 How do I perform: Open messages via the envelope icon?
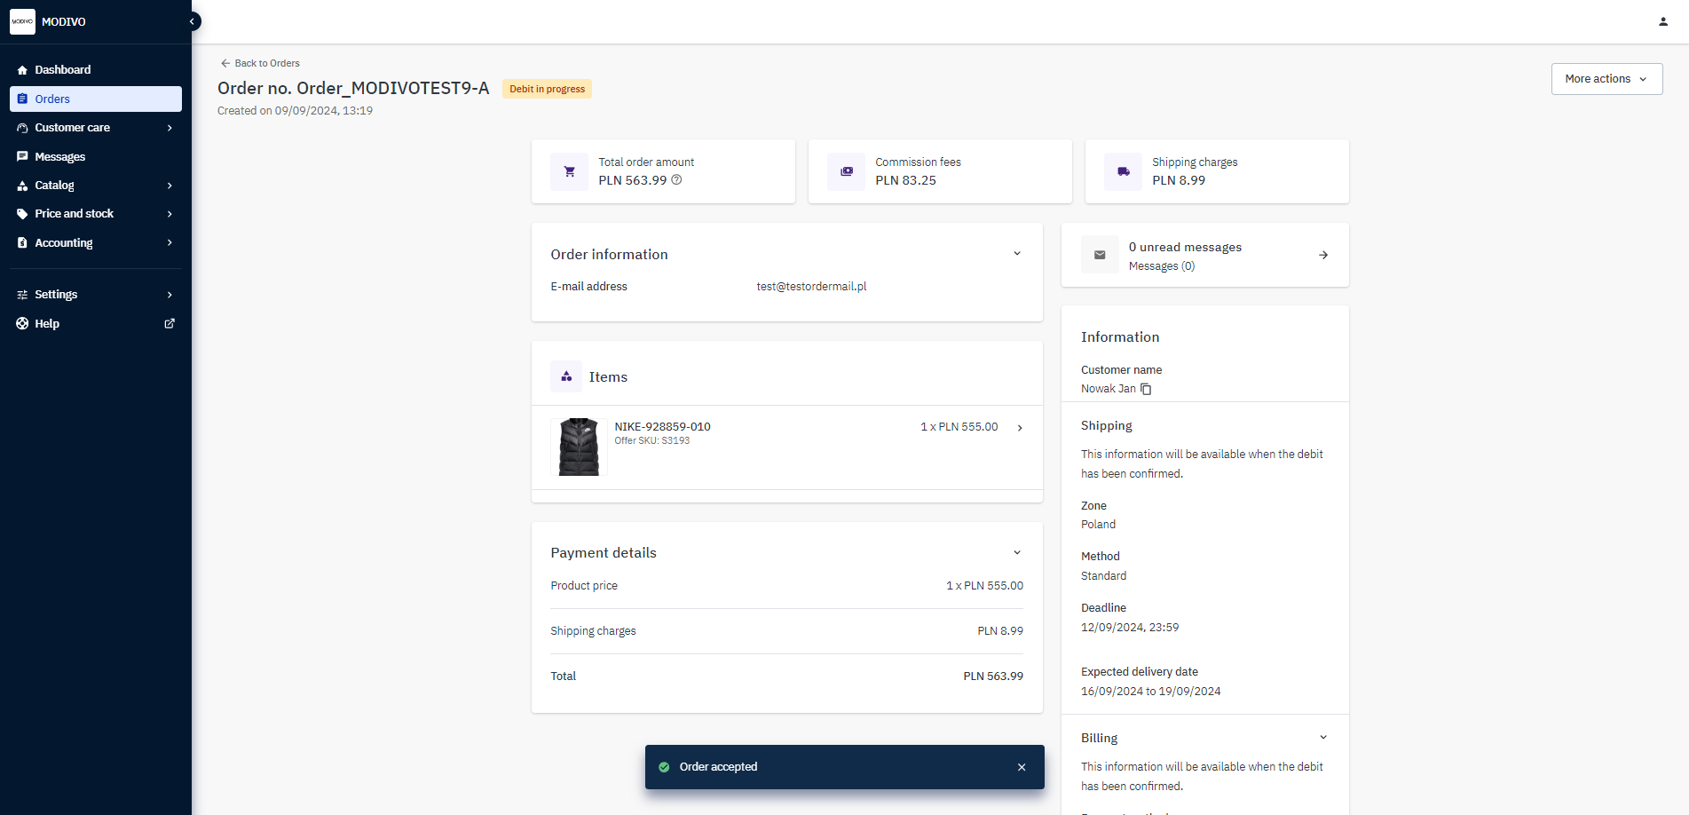pos(1100,255)
